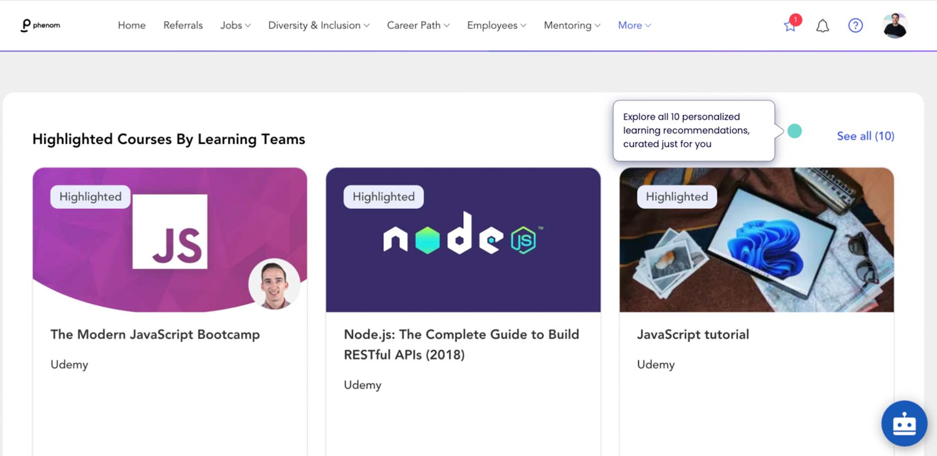Go to the Home page

[x=132, y=25]
